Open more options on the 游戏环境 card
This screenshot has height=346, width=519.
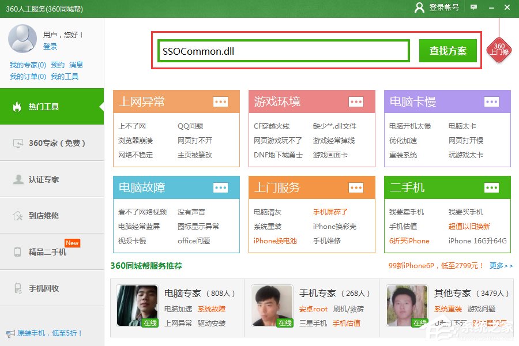point(356,101)
